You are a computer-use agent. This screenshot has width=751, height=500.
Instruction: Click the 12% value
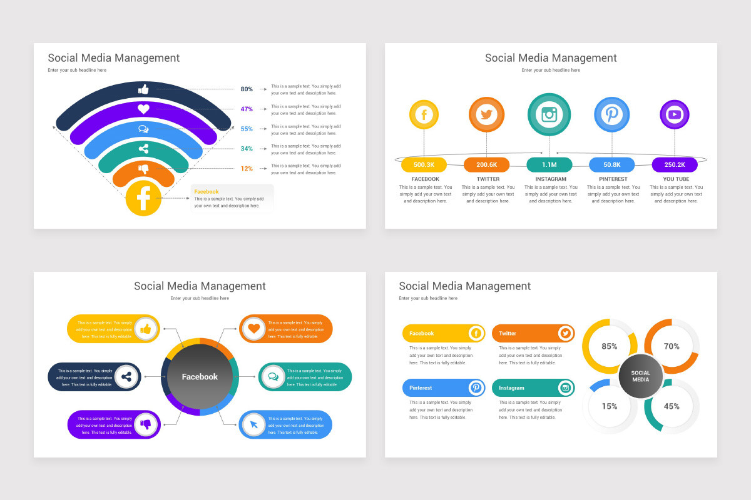coord(247,169)
